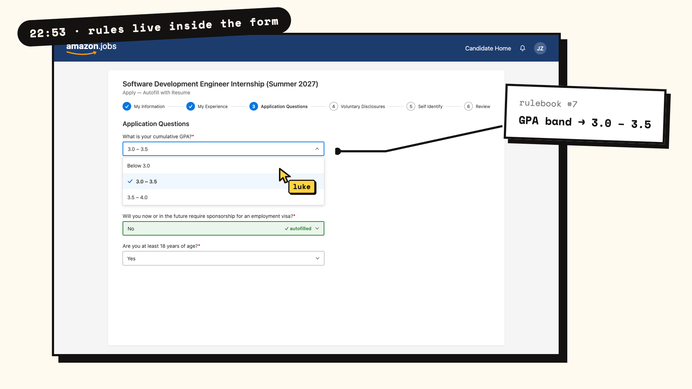Open the notifications bell
Screen dimensions: 692x389
point(523,48)
